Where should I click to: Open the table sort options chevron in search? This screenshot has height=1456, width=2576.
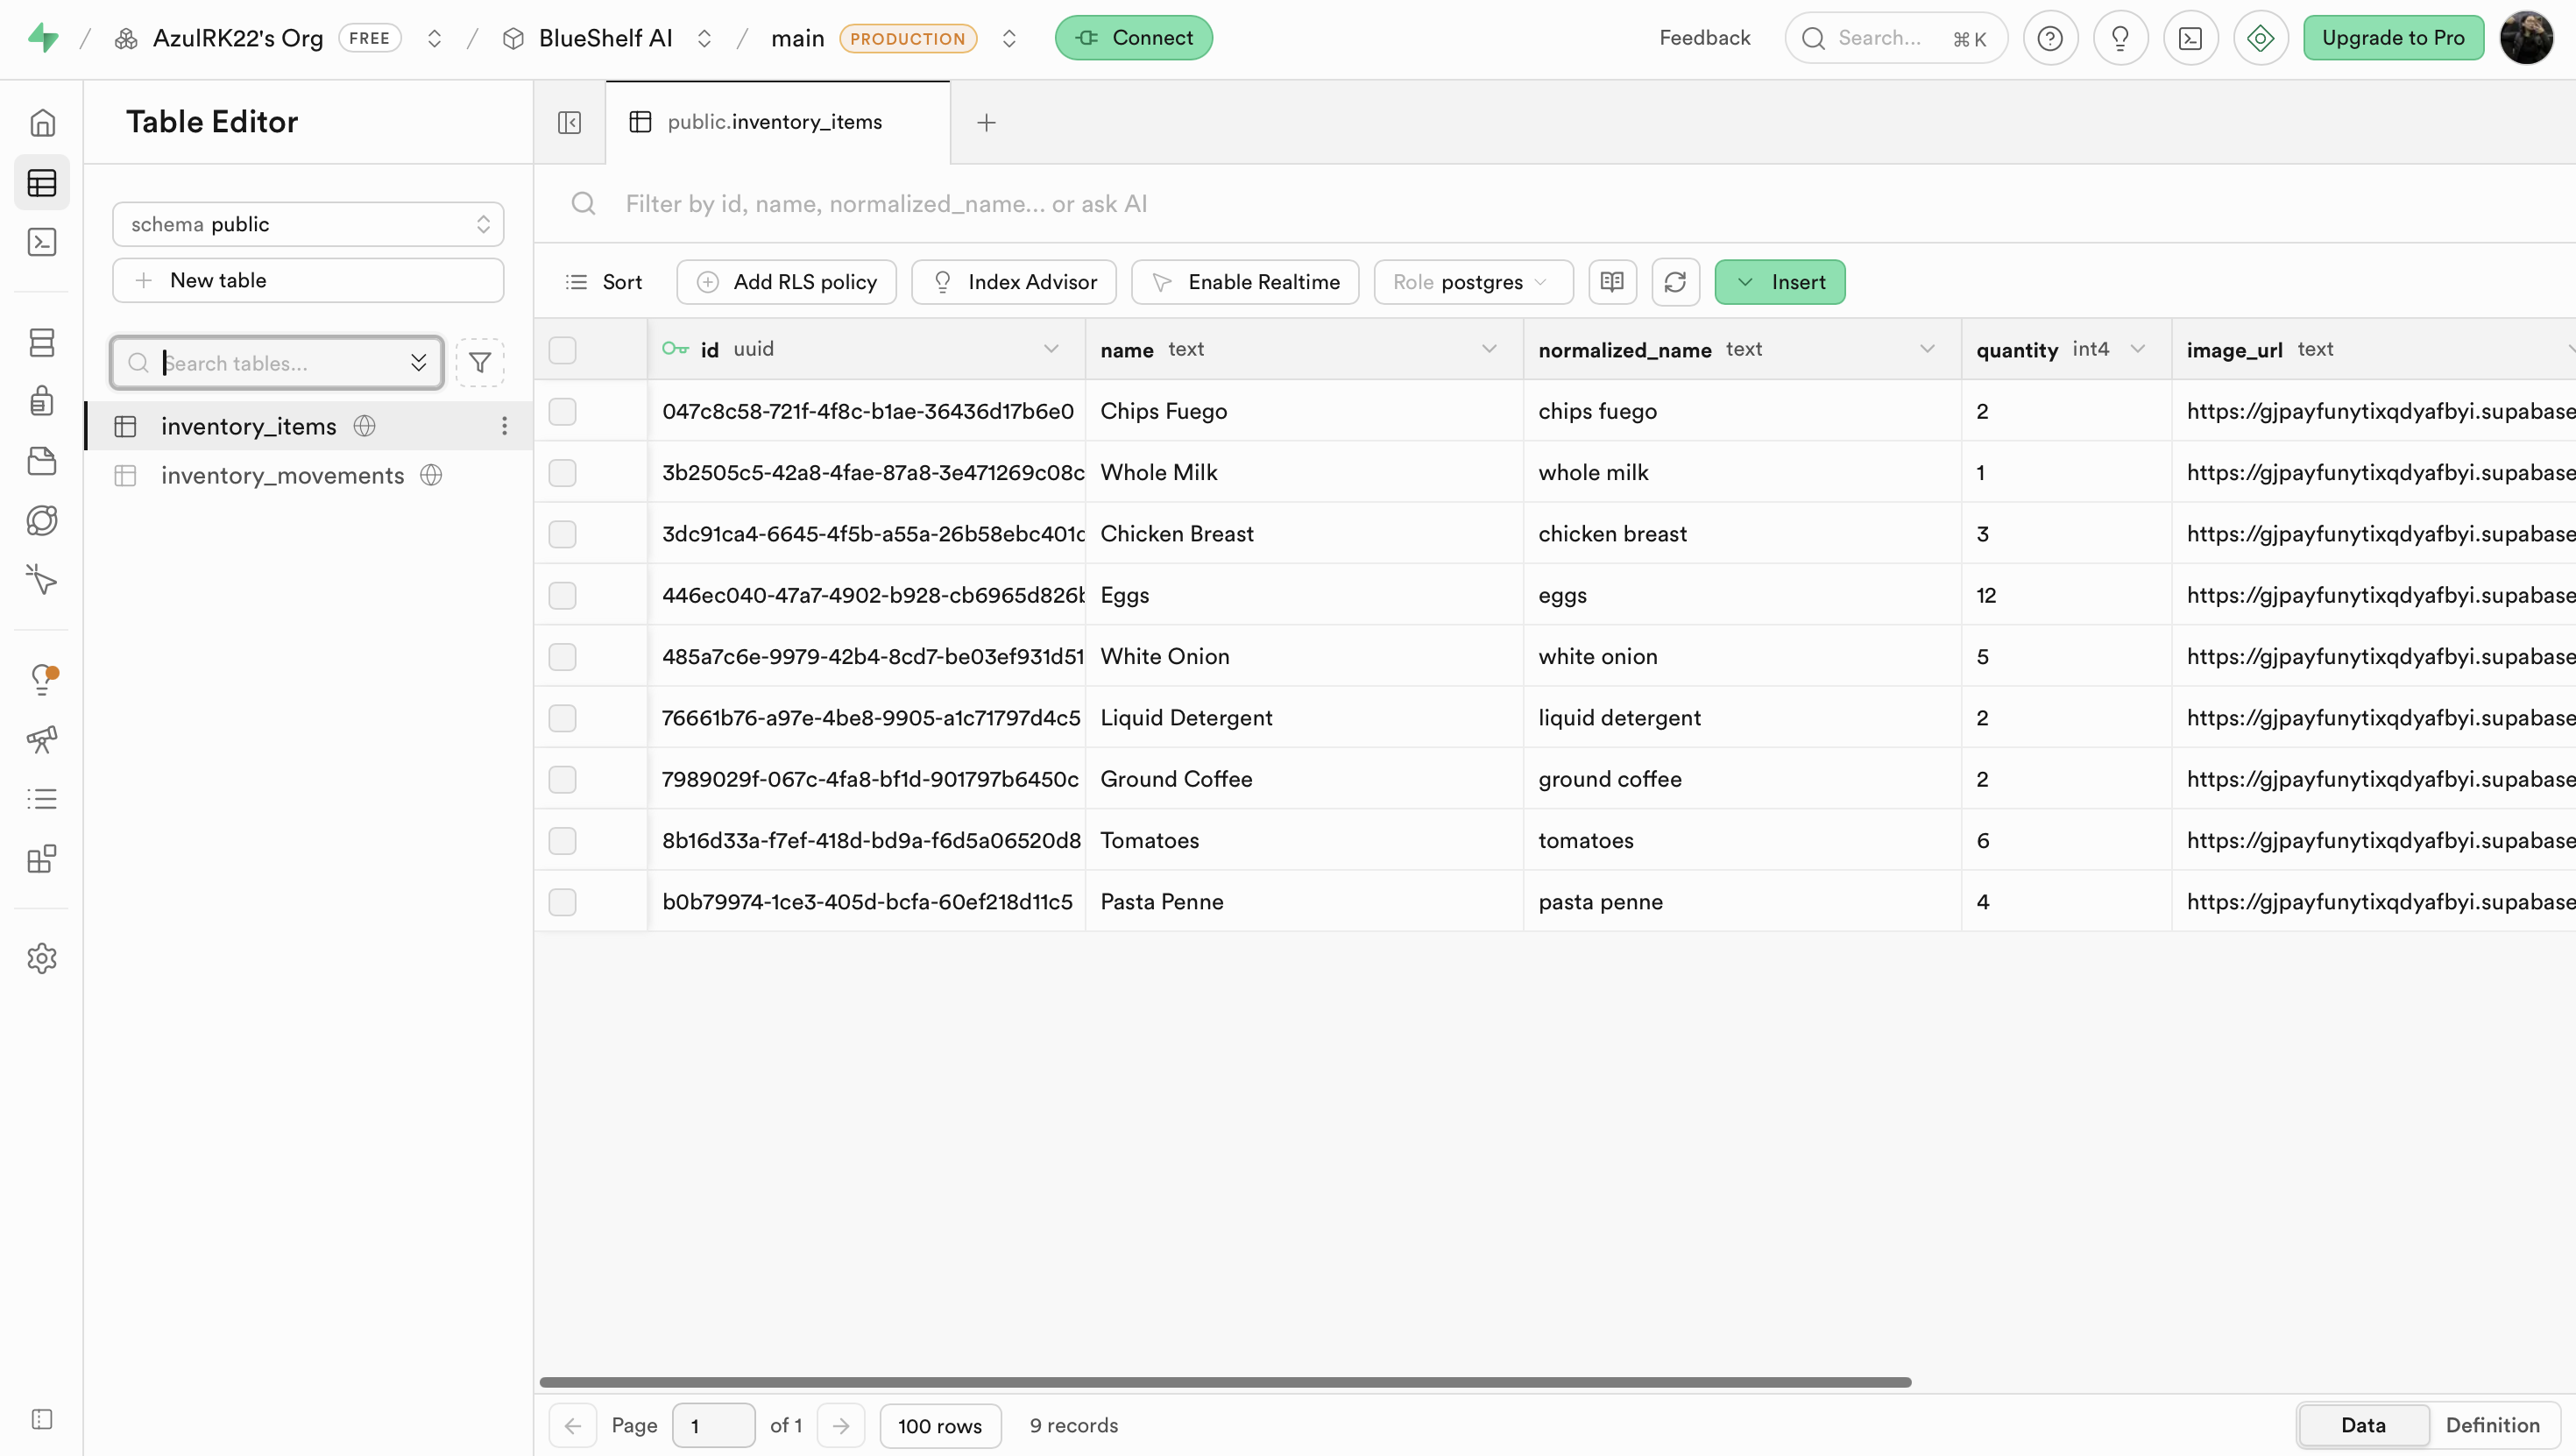click(418, 363)
